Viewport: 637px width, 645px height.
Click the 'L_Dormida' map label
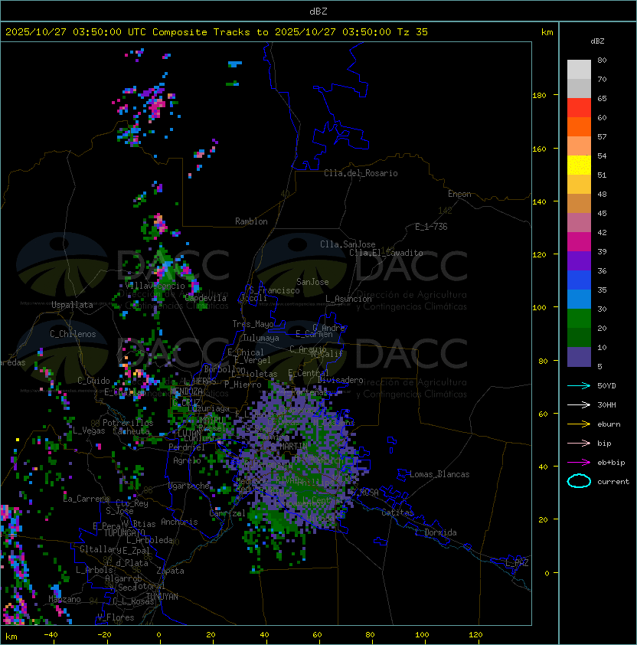(436, 532)
